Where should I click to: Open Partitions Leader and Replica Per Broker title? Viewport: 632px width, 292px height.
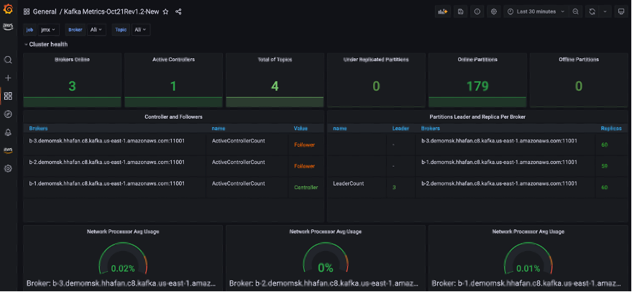[477, 117]
